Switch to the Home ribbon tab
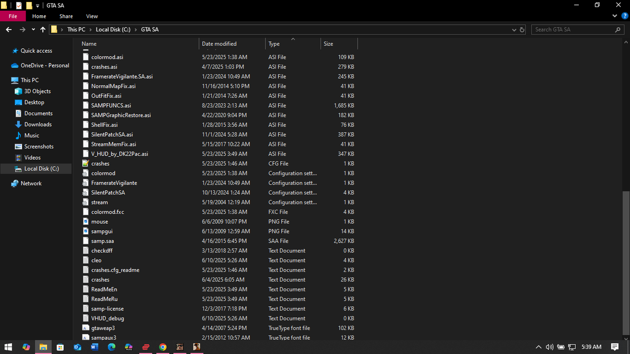The width and height of the screenshot is (630, 354). [x=39, y=16]
